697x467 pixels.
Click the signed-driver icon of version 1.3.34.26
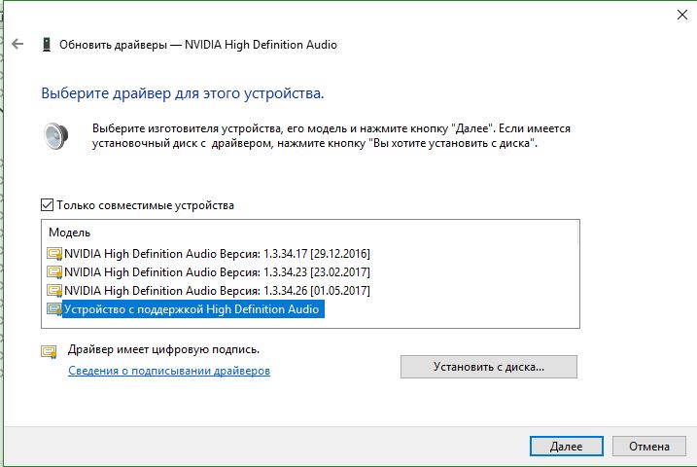point(54,290)
